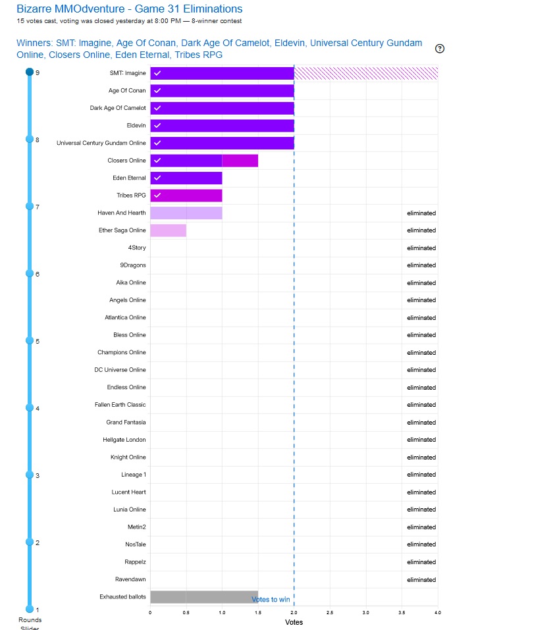The width and height of the screenshot is (555, 630).
Task: Select round 8 on the rounds slider
Action: point(30,139)
